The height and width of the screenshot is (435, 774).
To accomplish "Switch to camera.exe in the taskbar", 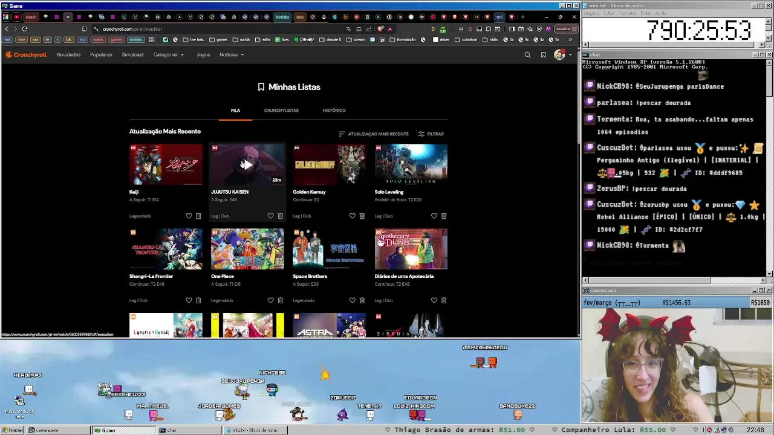I will click(57, 430).
